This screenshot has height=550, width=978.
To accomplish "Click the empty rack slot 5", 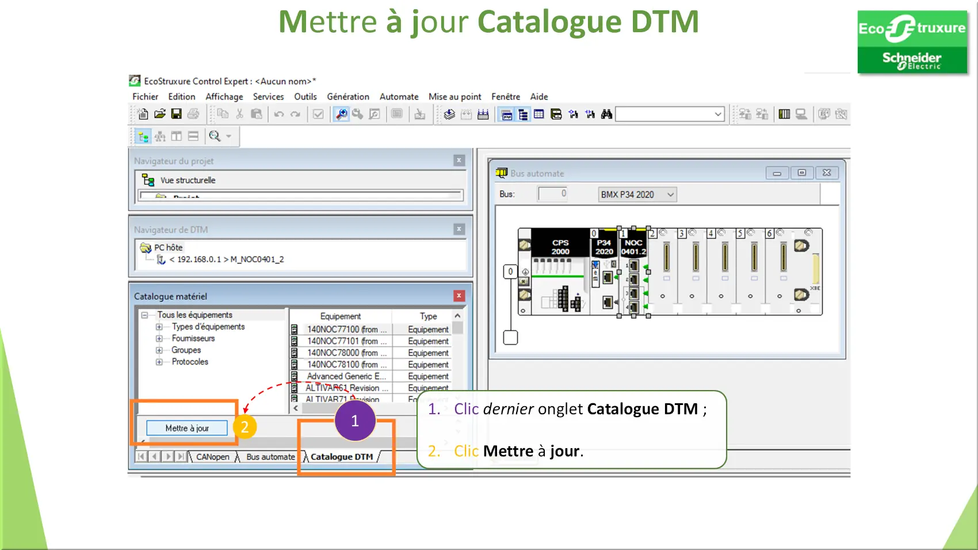I will click(x=751, y=270).
